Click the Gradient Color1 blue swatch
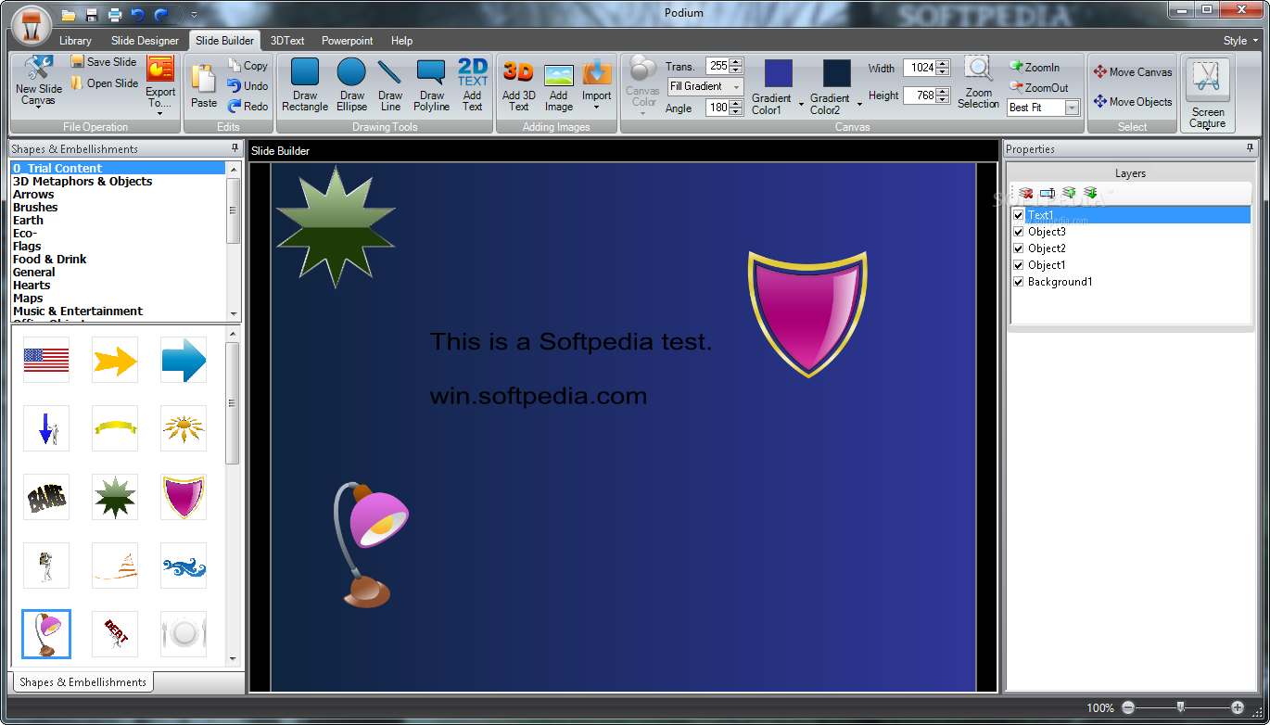The width and height of the screenshot is (1270, 725). [x=778, y=73]
